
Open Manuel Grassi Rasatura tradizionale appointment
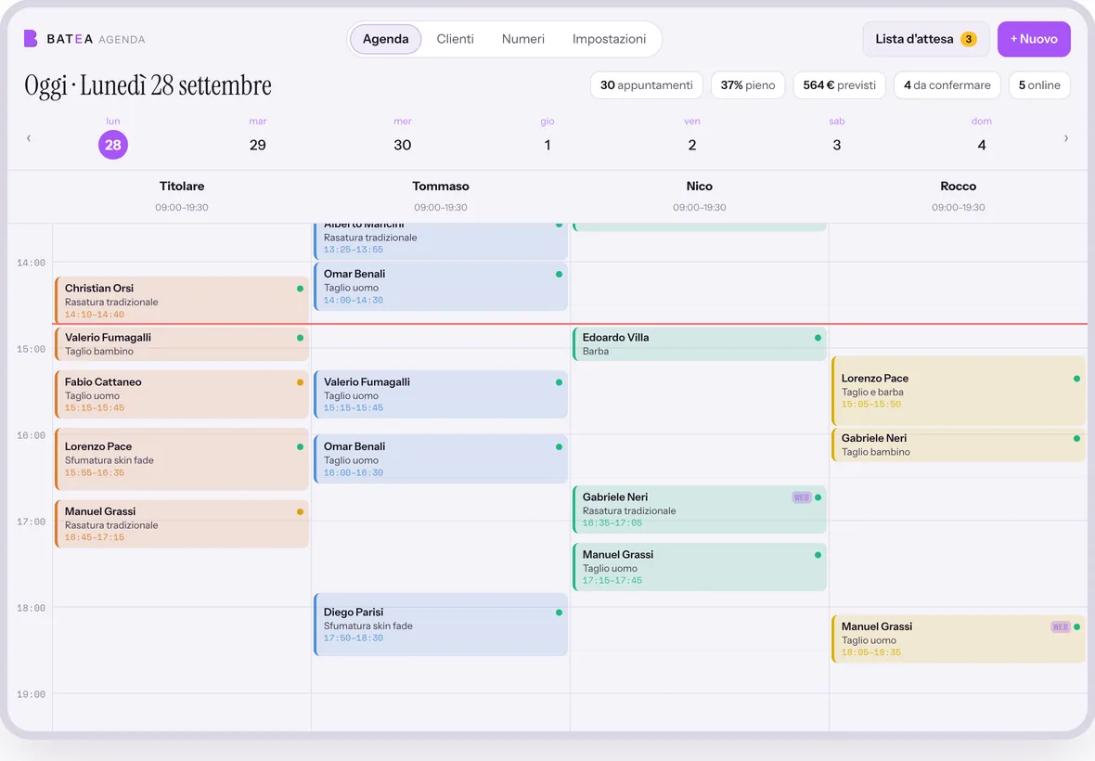point(182,523)
